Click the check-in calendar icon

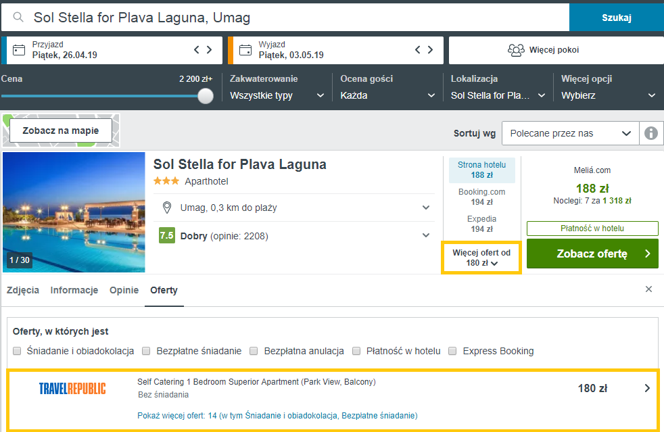click(x=19, y=50)
